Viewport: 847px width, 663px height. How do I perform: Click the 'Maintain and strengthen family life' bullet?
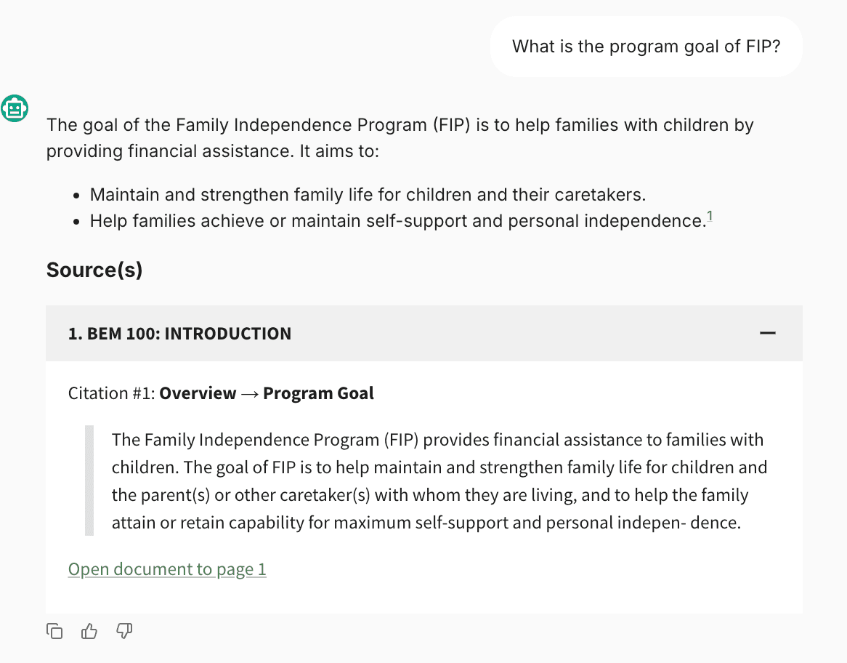click(x=368, y=195)
